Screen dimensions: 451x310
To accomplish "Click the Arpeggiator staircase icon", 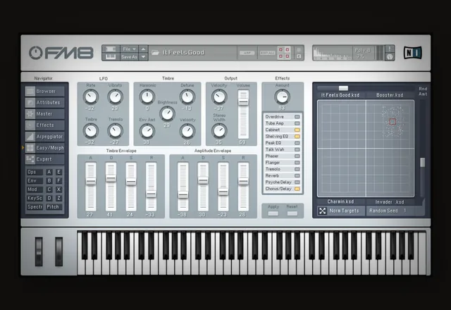I will tap(30, 137).
